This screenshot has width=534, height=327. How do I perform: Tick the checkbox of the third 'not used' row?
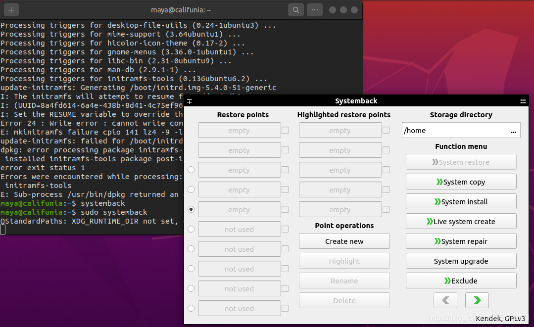286,269
